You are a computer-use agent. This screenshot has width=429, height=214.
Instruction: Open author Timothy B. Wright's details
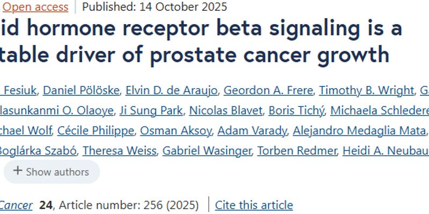tap(361, 90)
